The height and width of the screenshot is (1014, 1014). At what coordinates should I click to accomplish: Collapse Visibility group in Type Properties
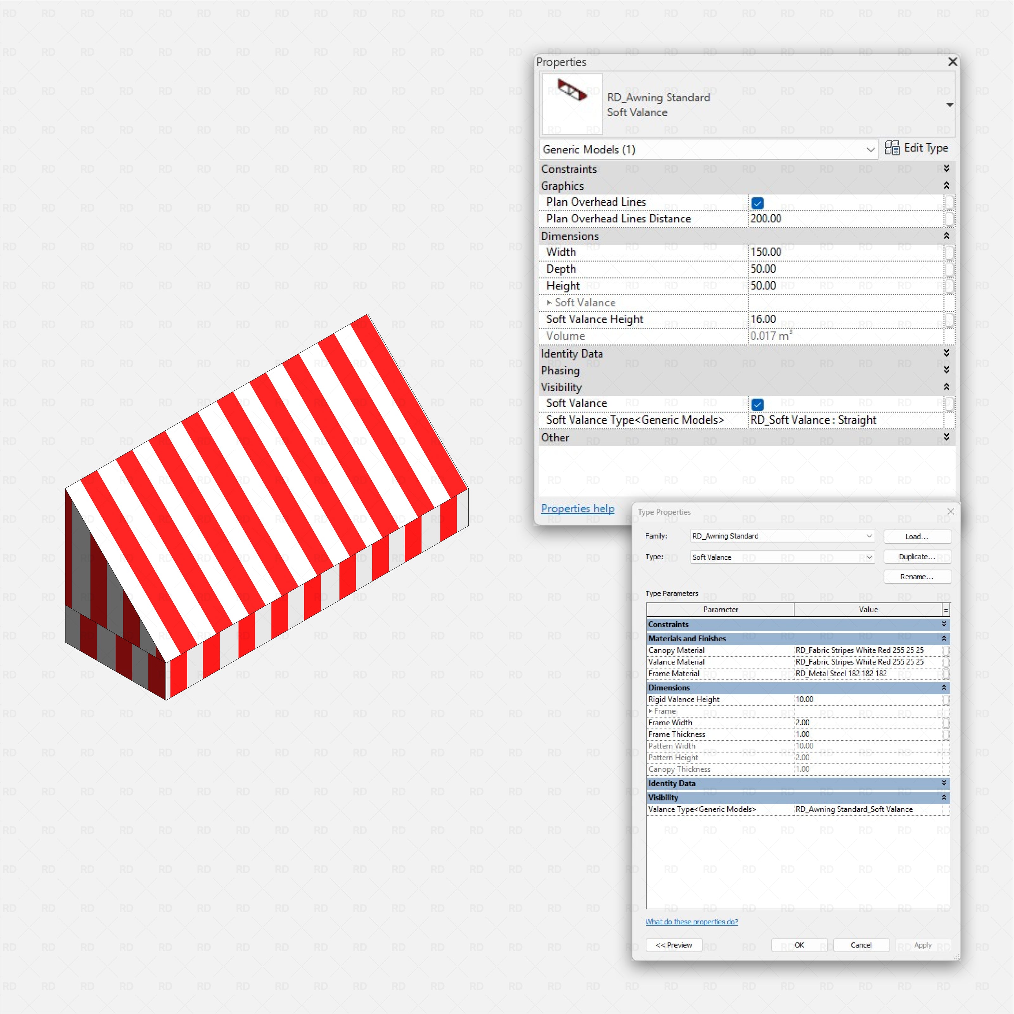[x=944, y=798]
